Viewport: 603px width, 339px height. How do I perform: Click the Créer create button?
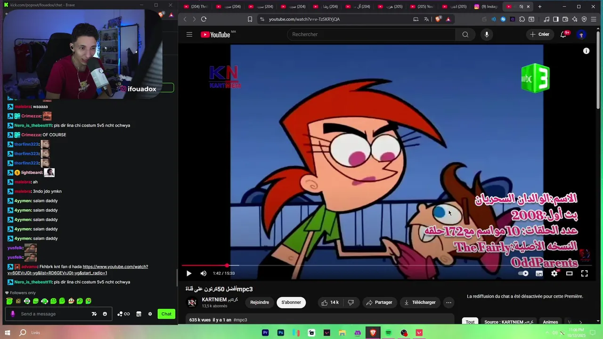539,34
